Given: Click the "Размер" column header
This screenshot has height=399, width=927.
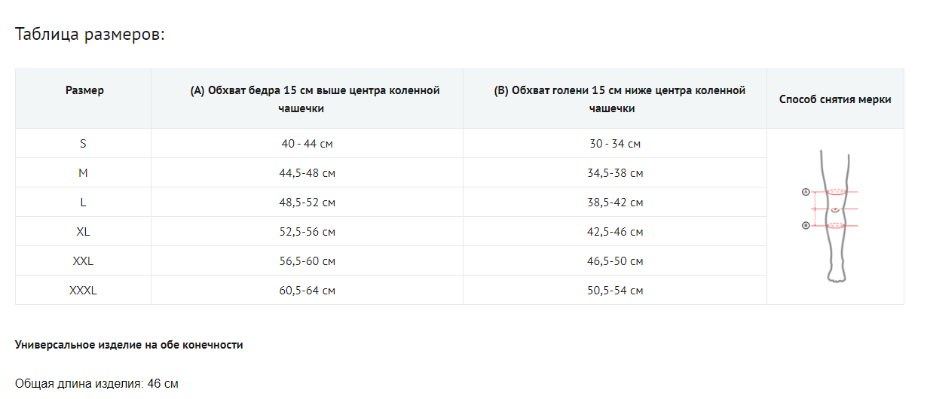Looking at the screenshot, I should (x=84, y=90).
